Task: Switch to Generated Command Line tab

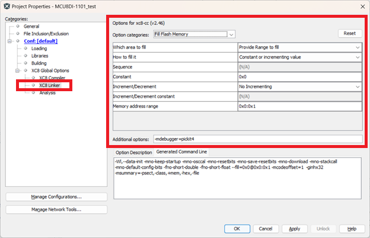Action: tap(181, 152)
